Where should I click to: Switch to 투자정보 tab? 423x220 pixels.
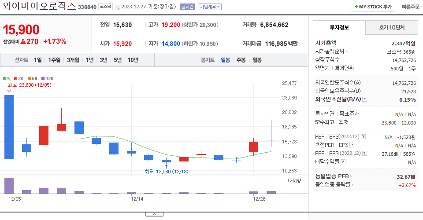point(339,27)
